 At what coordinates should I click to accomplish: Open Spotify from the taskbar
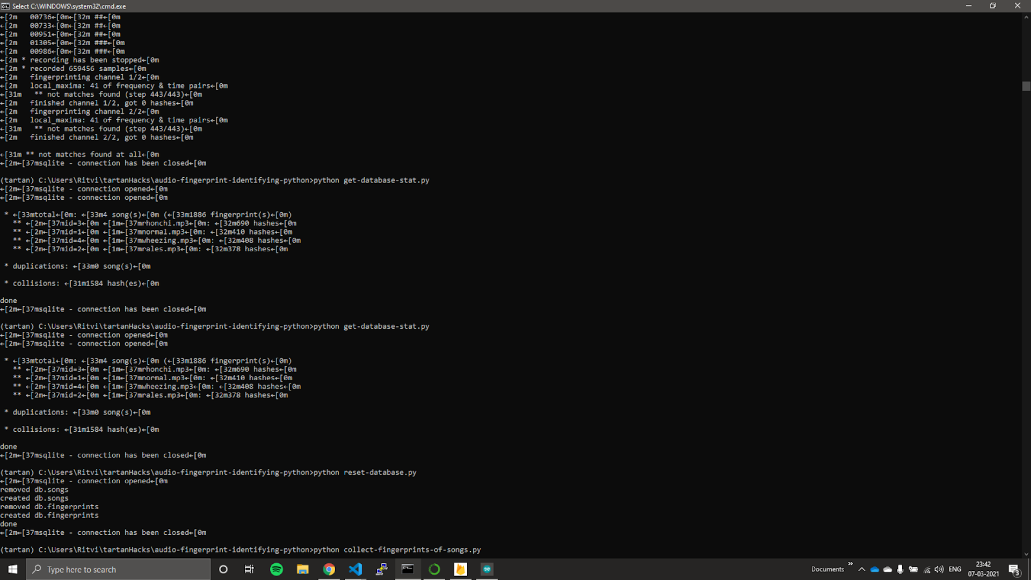tap(277, 569)
